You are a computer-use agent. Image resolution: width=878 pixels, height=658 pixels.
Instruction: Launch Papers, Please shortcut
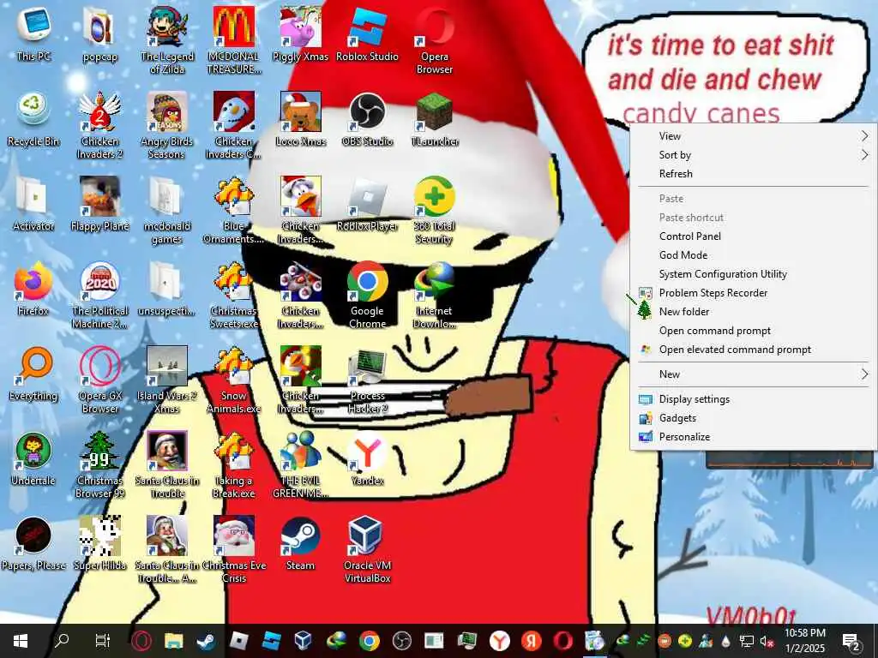pyautogui.click(x=33, y=544)
